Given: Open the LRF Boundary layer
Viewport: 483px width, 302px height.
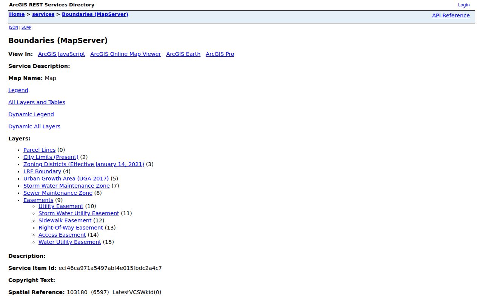Looking at the screenshot, I should [x=42, y=171].
